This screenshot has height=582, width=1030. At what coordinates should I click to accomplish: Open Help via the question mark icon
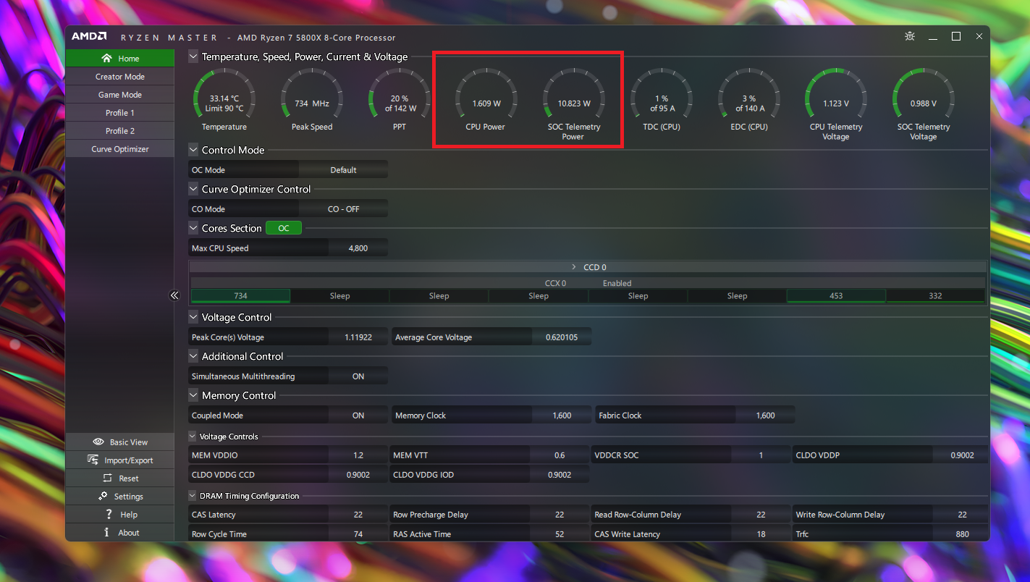(109, 515)
